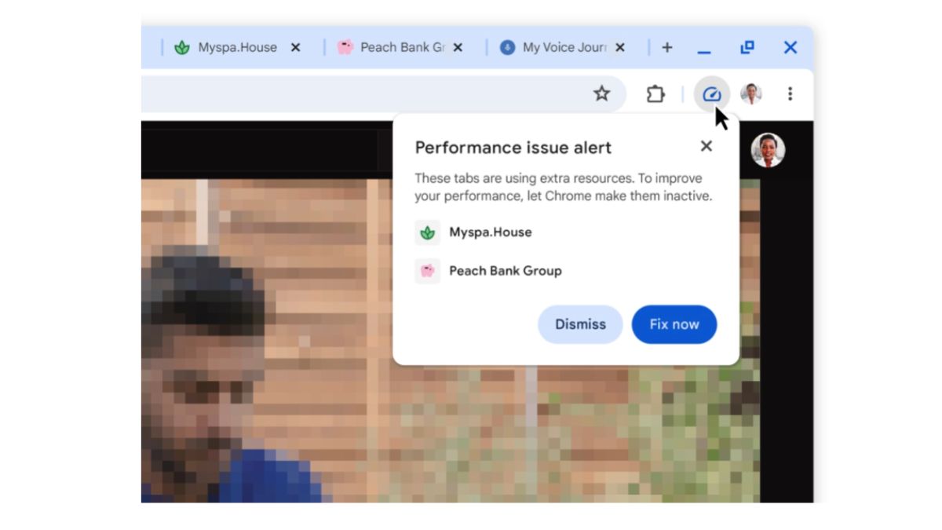Click Fix now to deactivate tabs

point(674,324)
